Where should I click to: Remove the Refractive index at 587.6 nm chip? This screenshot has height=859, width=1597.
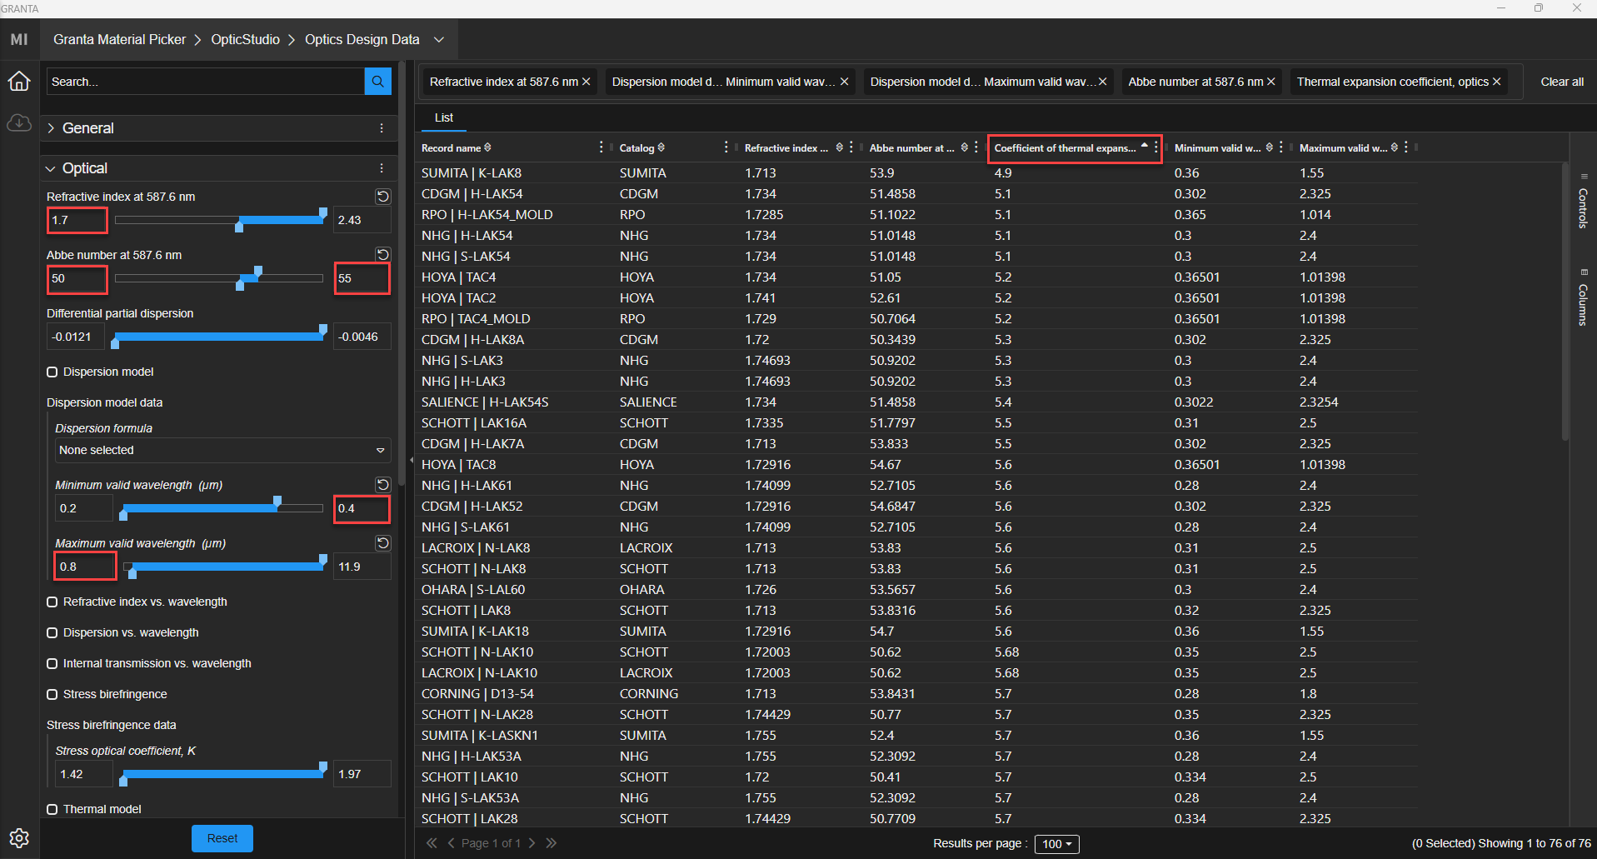point(586,82)
